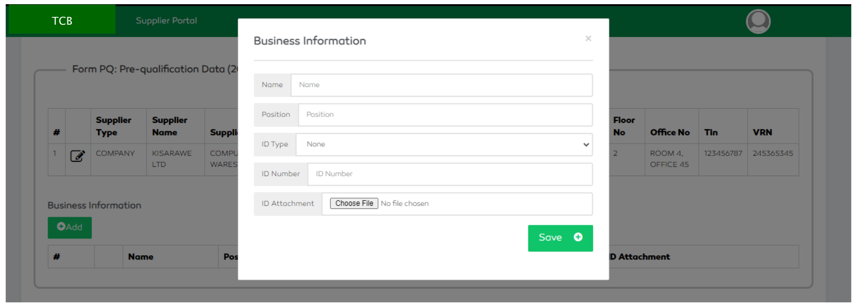Click into the ID Number field
This screenshot has width=859, height=307.
(x=449, y=174)
